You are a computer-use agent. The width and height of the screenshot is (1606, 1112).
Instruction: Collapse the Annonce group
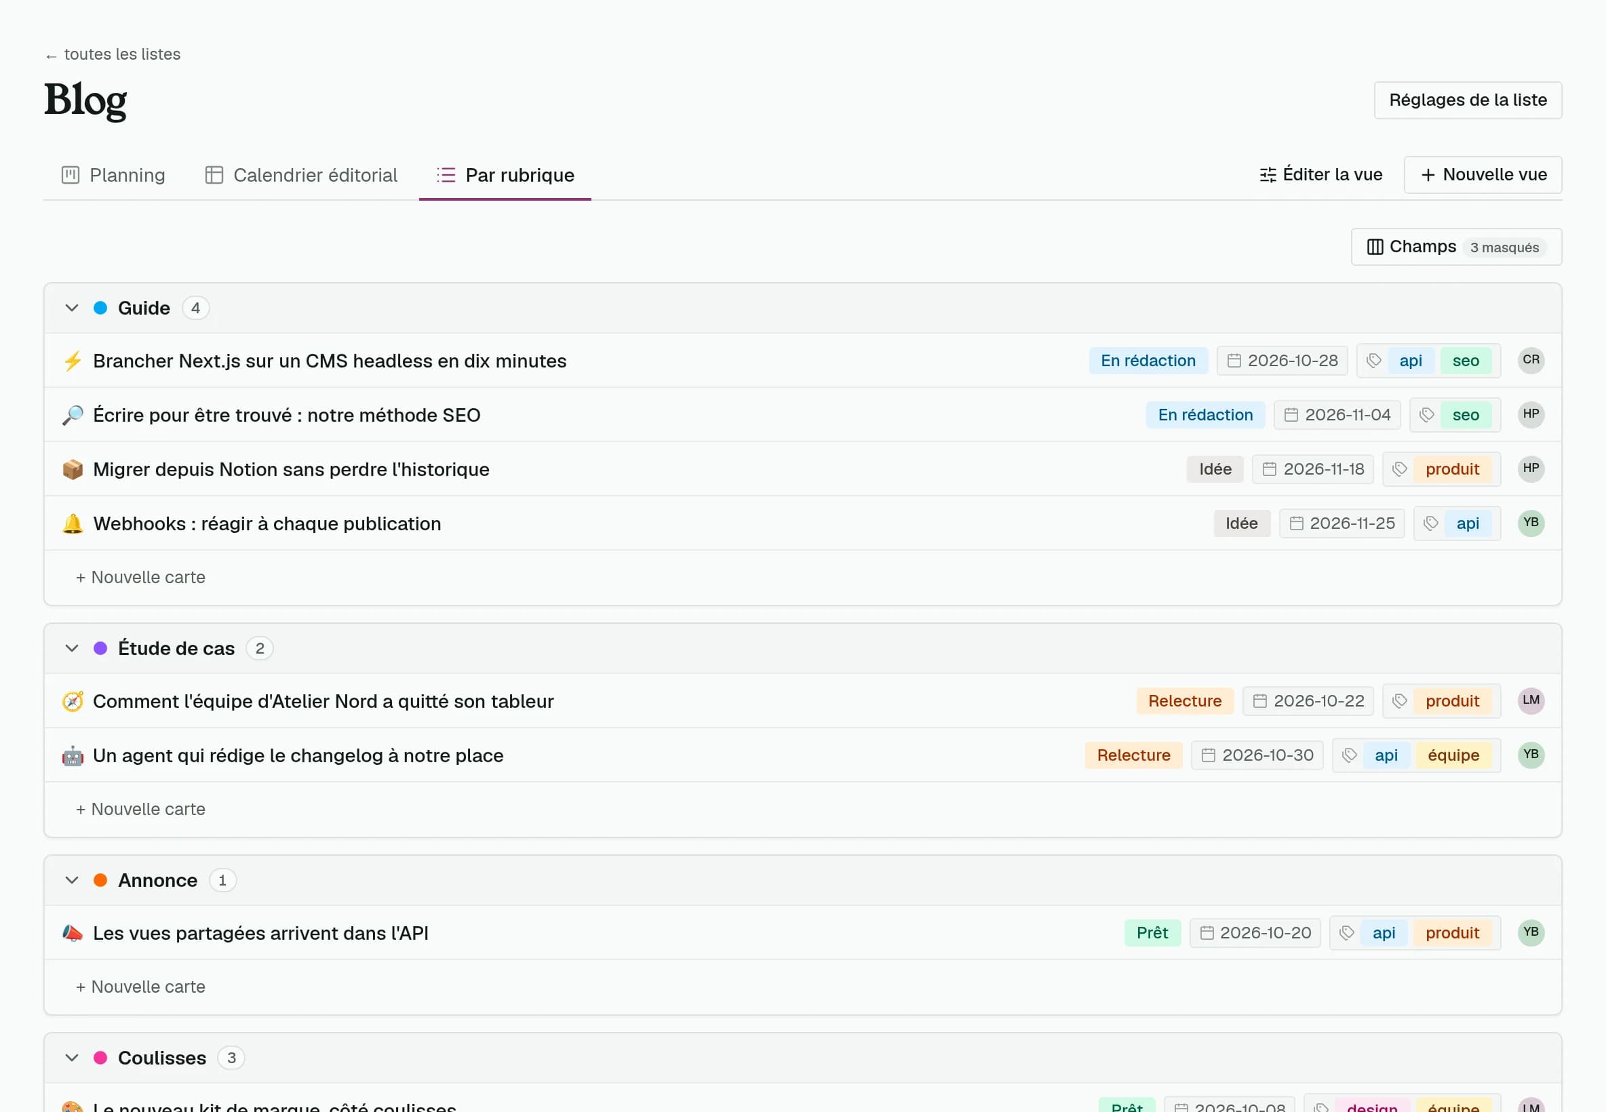click(x=72, y=881)
